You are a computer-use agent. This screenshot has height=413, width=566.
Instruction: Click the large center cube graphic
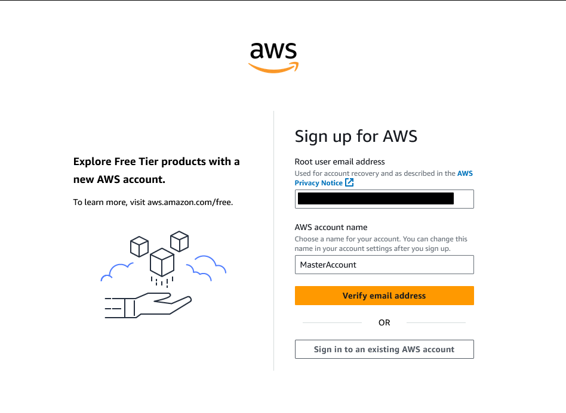point(162,262)
